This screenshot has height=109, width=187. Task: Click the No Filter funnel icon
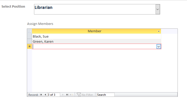79,95
